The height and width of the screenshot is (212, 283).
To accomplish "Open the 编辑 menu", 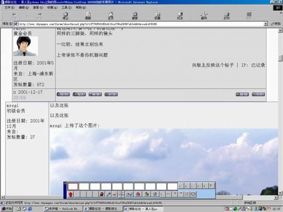I will [x=24, y=8].
